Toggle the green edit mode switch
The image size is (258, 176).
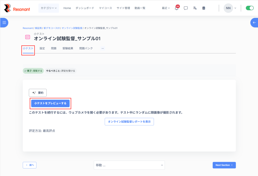pos(249,8)
